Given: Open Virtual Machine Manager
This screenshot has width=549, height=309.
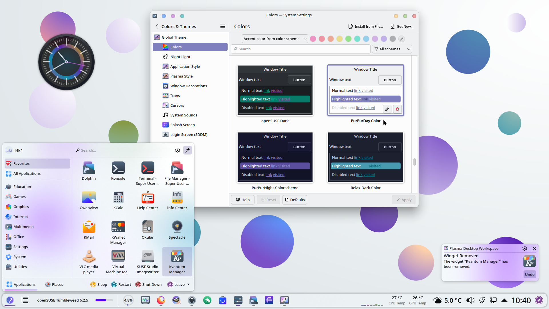Looking at the screenshot, I should [118, 262].
